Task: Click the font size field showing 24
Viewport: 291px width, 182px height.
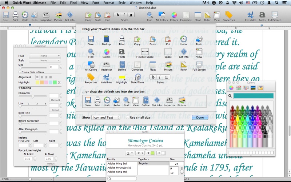Action: [x=176, y=163]
